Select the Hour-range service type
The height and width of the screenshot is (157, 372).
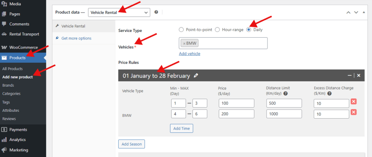(x=218, y=30)
